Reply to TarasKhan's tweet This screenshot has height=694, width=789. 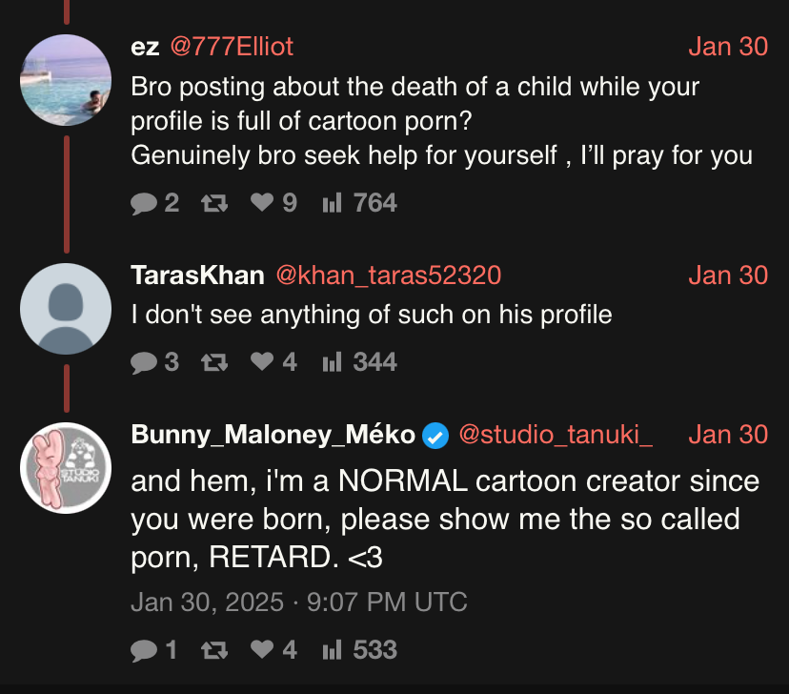pos(144,362)
